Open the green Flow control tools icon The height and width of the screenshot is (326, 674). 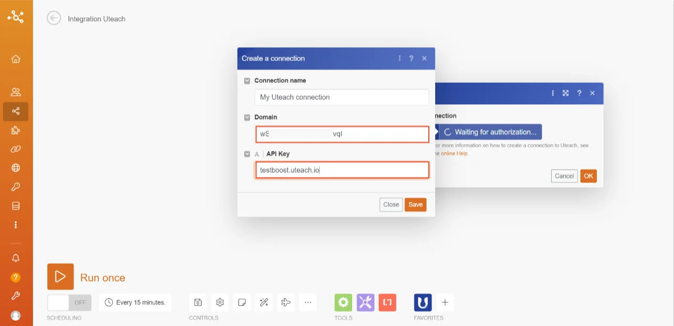tap(344, 302)
